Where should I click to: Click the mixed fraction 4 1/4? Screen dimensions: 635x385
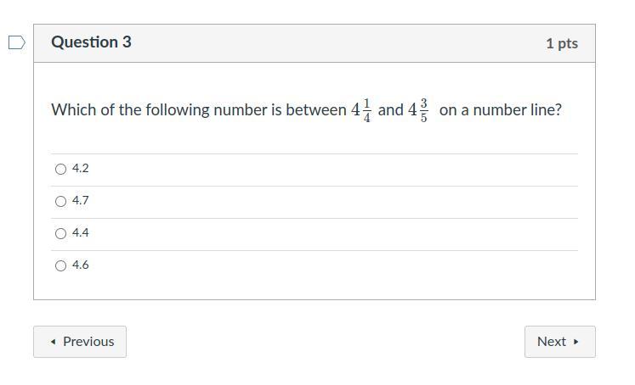pos(361,110)
